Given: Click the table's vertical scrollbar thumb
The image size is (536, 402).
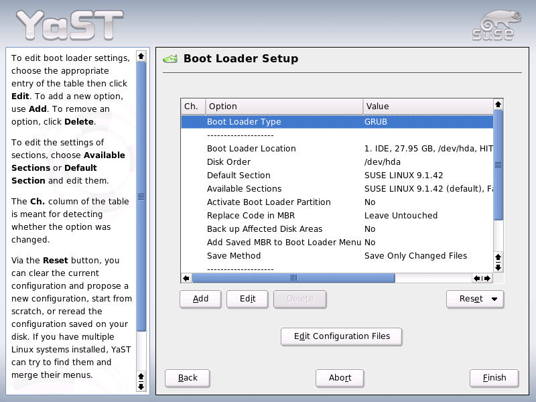Looking at the screenshot, I should click(x=498, y=165).
